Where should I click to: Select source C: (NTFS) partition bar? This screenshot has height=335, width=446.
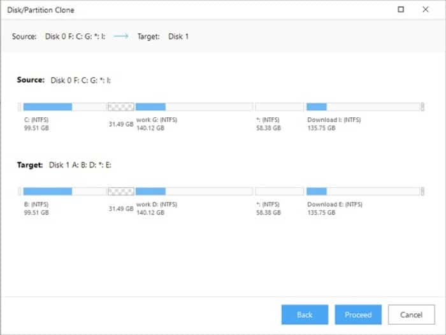click(x=65, y=107)
